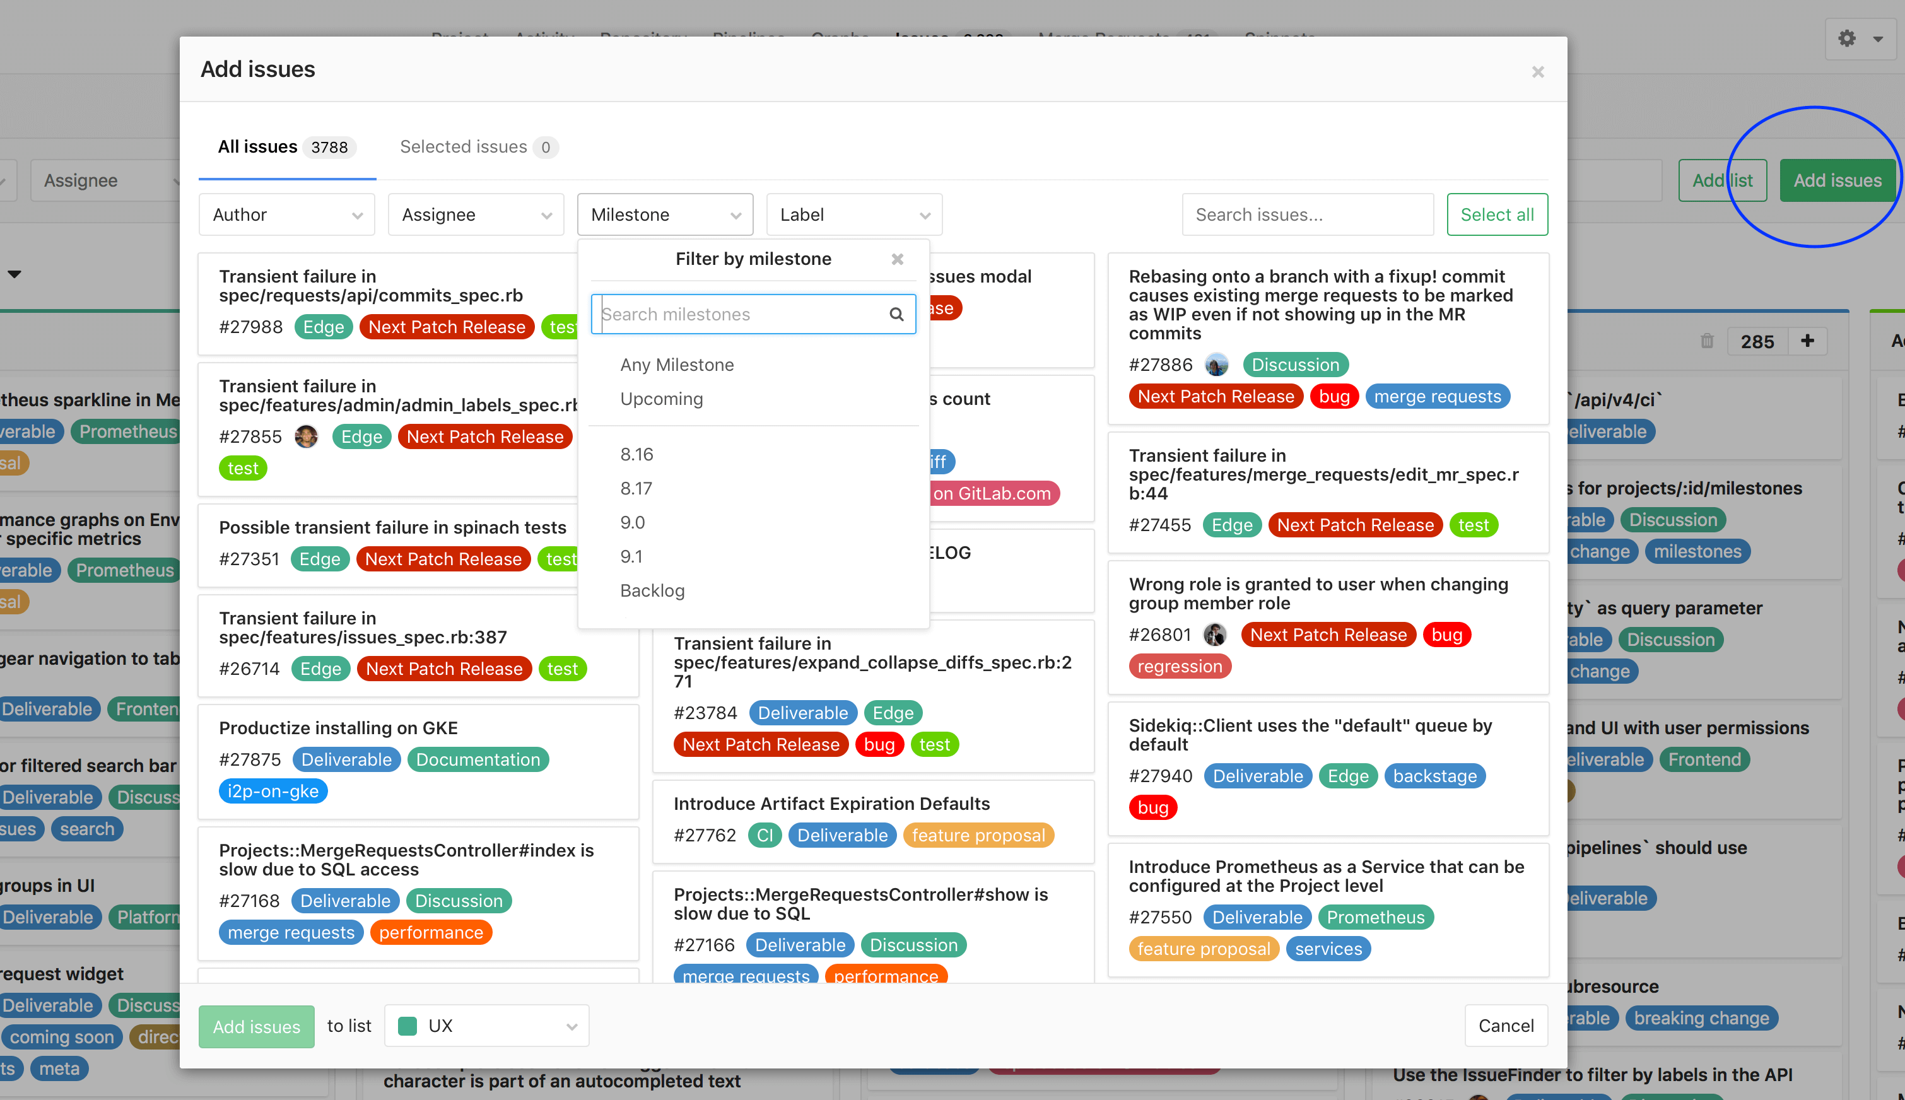
Task: Click the Cancel button
Action: point(1506,1026)
